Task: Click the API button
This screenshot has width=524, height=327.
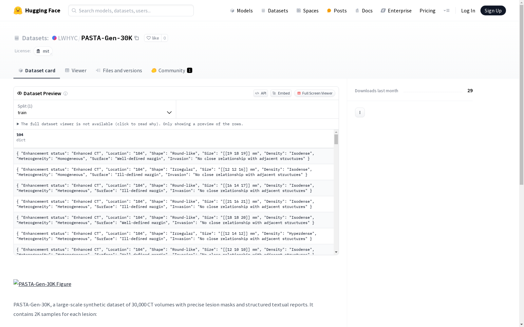Action: pyautogui.click(x=261, y=93)
